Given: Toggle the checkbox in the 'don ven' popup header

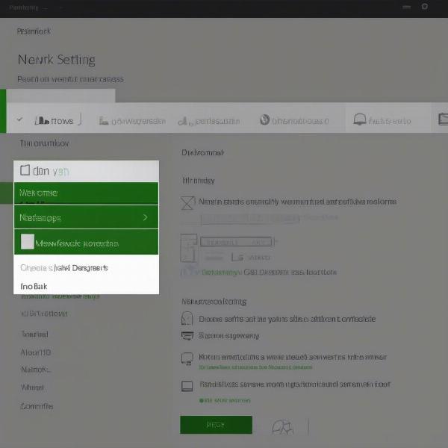Looking at the screenshot, I should tap(25, 170).
